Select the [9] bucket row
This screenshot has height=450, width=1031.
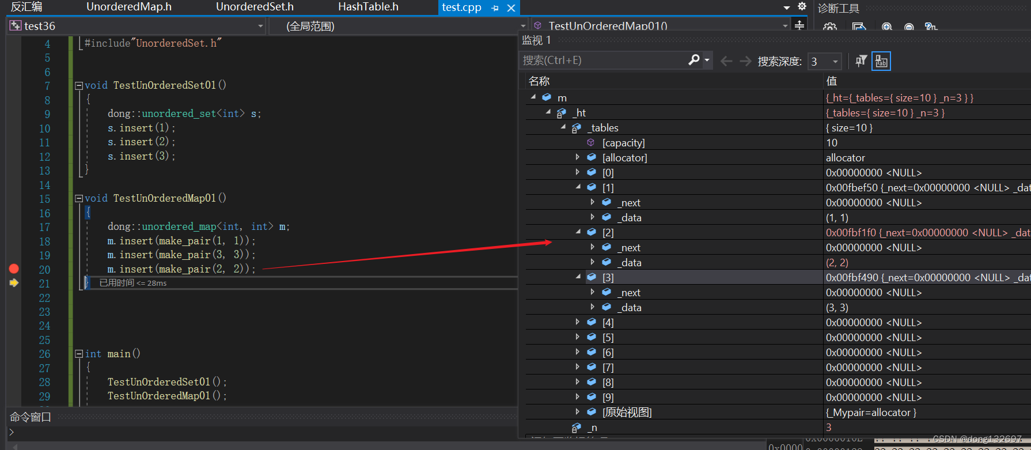(778, 397)
